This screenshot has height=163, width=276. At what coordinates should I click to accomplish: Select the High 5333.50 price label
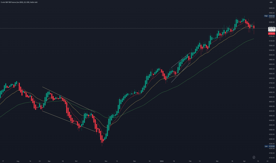coord(269,16)
